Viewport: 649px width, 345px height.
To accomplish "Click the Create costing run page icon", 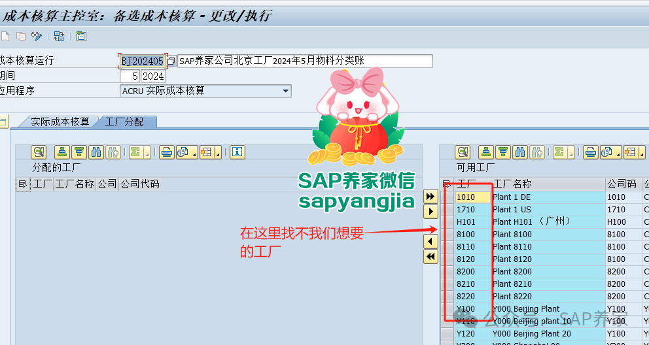I will tap(5, 37).
